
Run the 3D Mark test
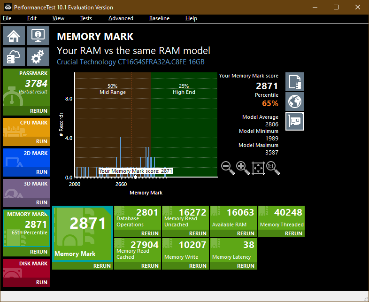[26, 202]
